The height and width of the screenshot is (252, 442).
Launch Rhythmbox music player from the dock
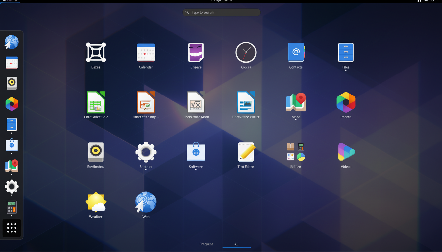(x=12, y=83)
